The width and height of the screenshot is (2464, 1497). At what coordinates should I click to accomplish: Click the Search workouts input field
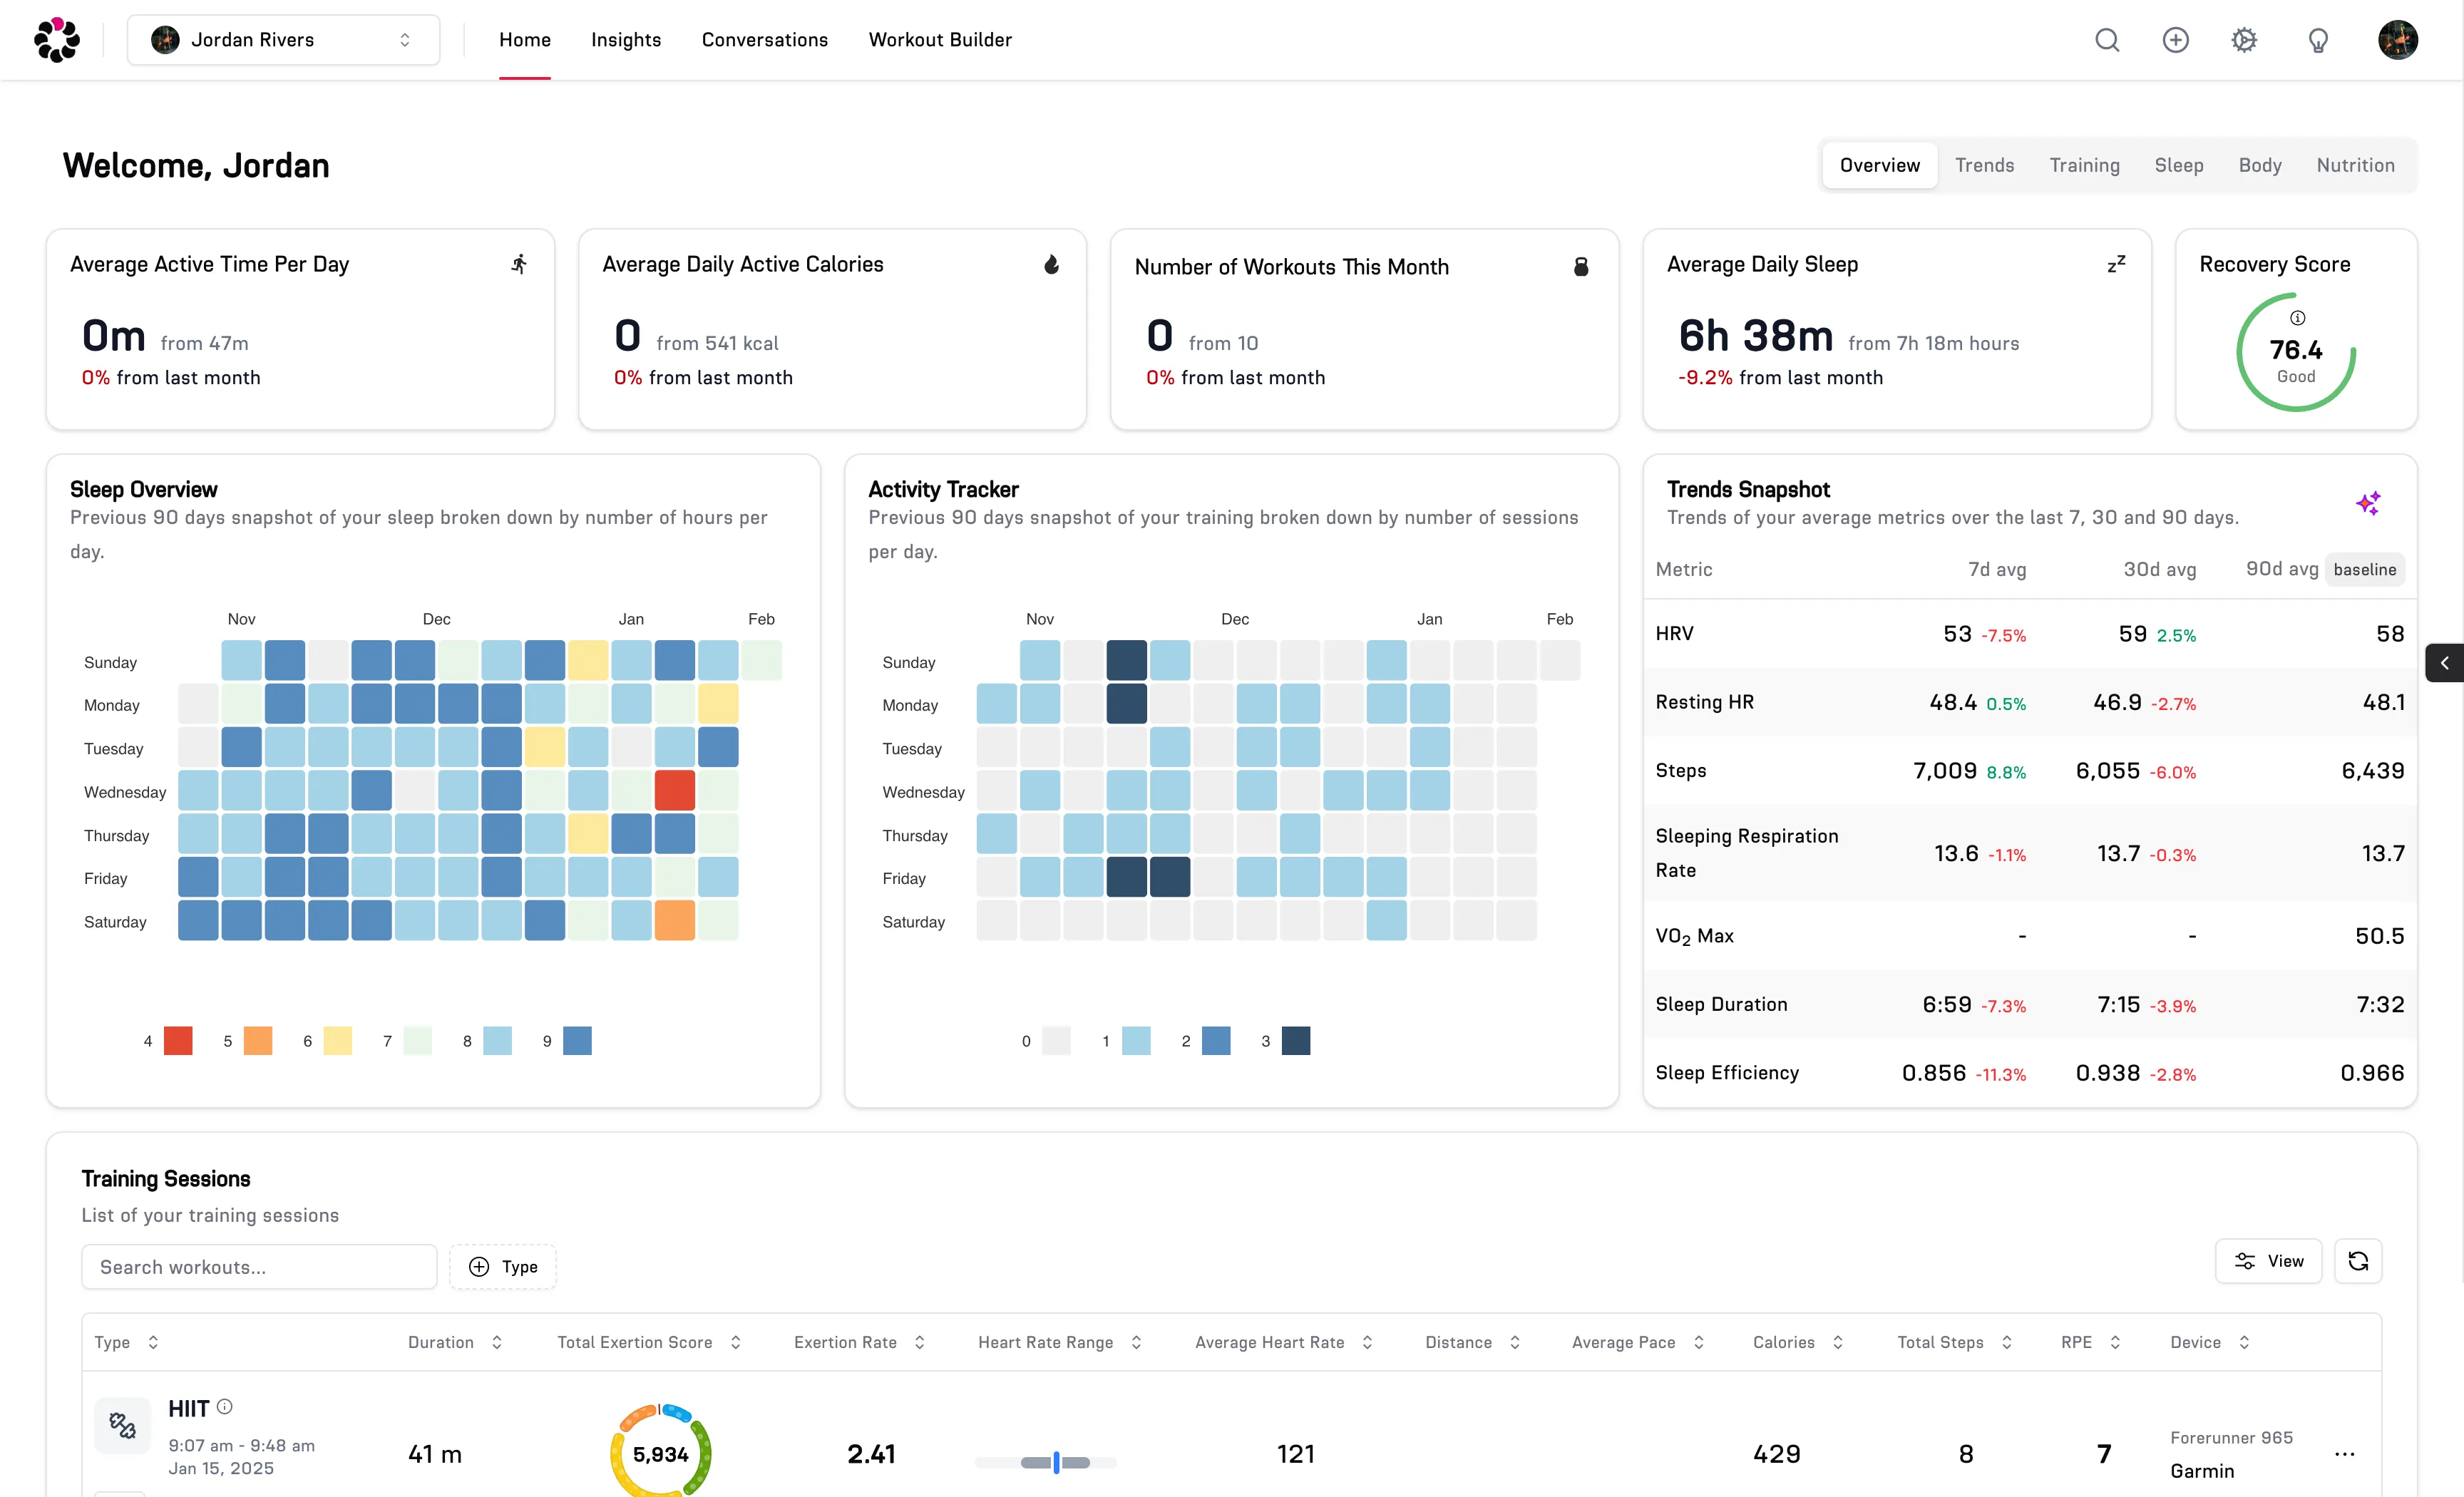click(x=259, y=1267)
